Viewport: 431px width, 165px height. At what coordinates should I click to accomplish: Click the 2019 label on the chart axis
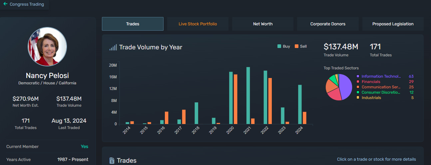[213, 130]
